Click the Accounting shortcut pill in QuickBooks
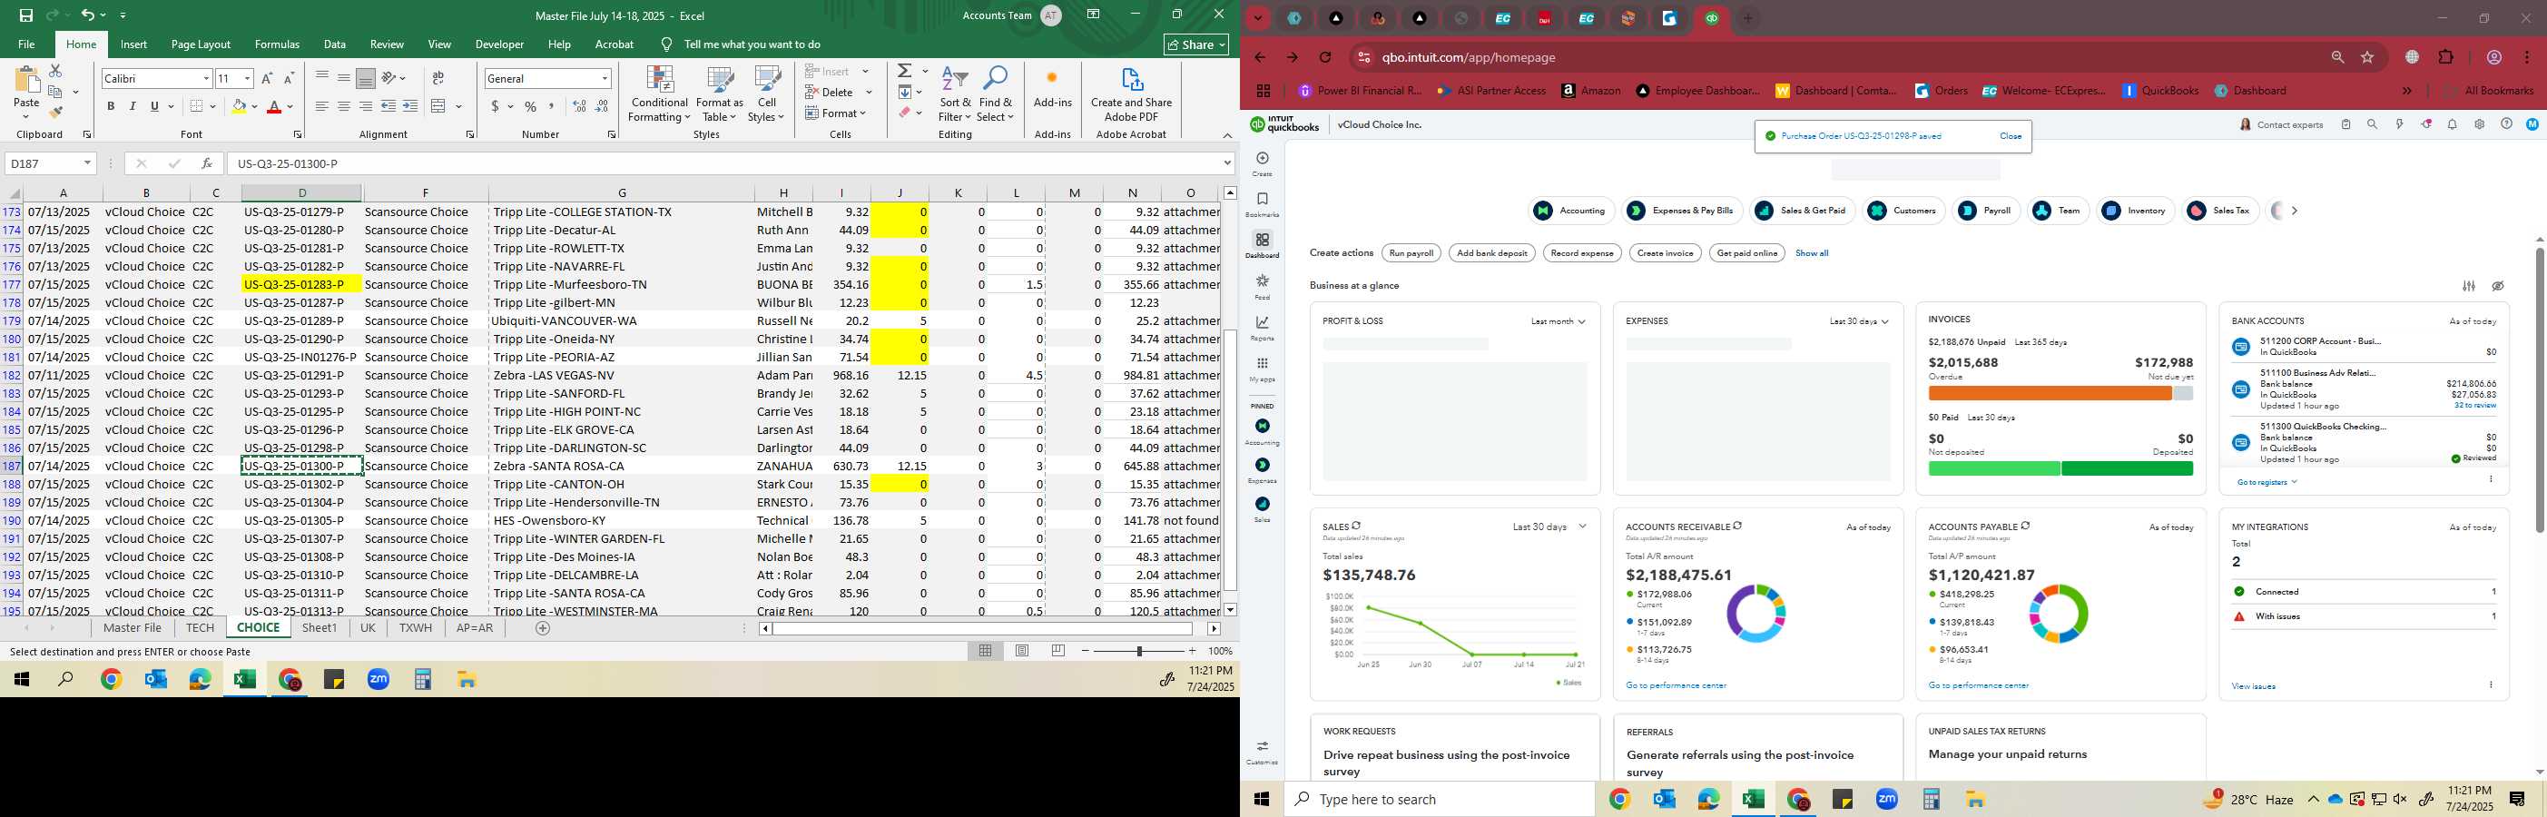 1571,211
